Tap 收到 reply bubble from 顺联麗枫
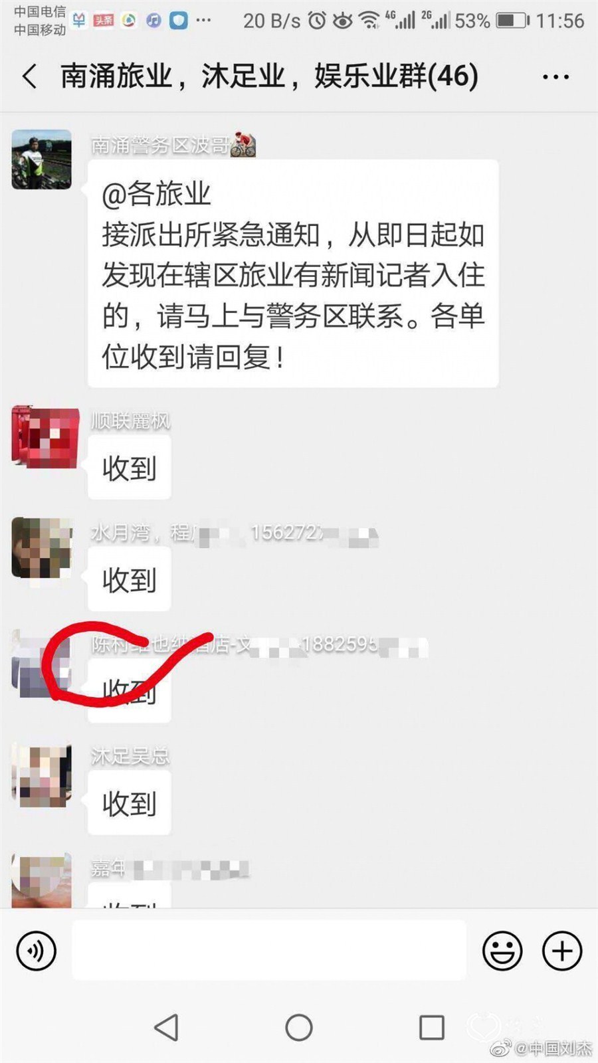 [x=130, y=468]
